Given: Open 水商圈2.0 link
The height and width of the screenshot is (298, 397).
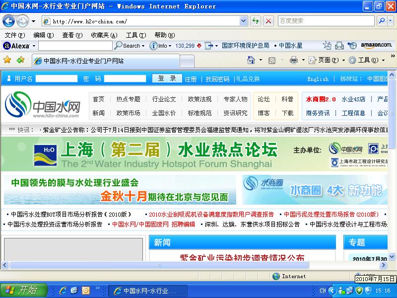Looking at the screenshot, I should click(321, 99).
